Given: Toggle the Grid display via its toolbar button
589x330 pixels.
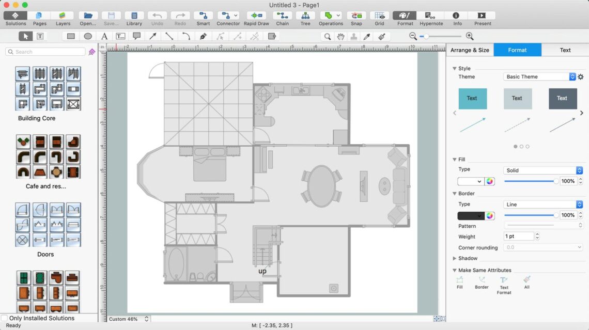Looking at the screenshot, I should (x=379, y=15).
